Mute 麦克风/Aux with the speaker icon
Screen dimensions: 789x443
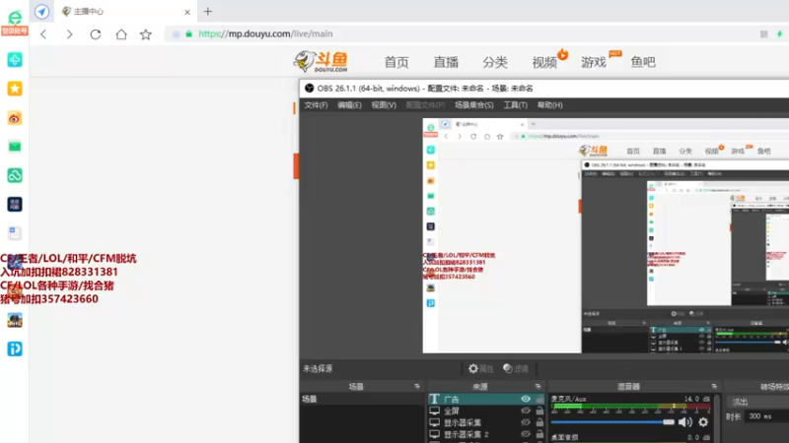click(x=684, y=422)
